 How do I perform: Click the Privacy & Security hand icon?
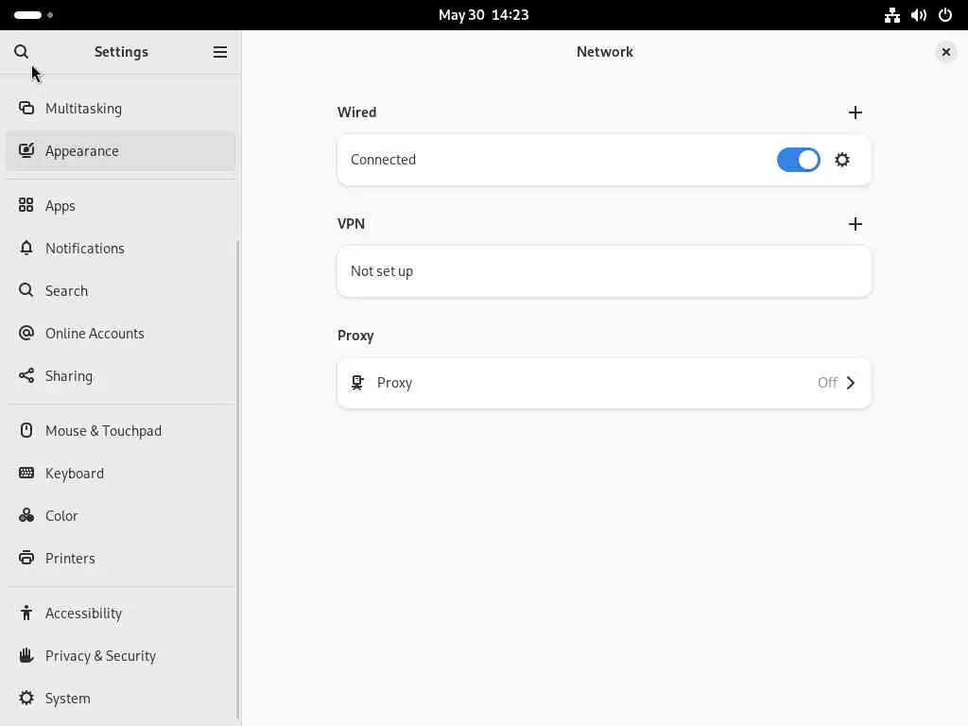coord(26,655)
